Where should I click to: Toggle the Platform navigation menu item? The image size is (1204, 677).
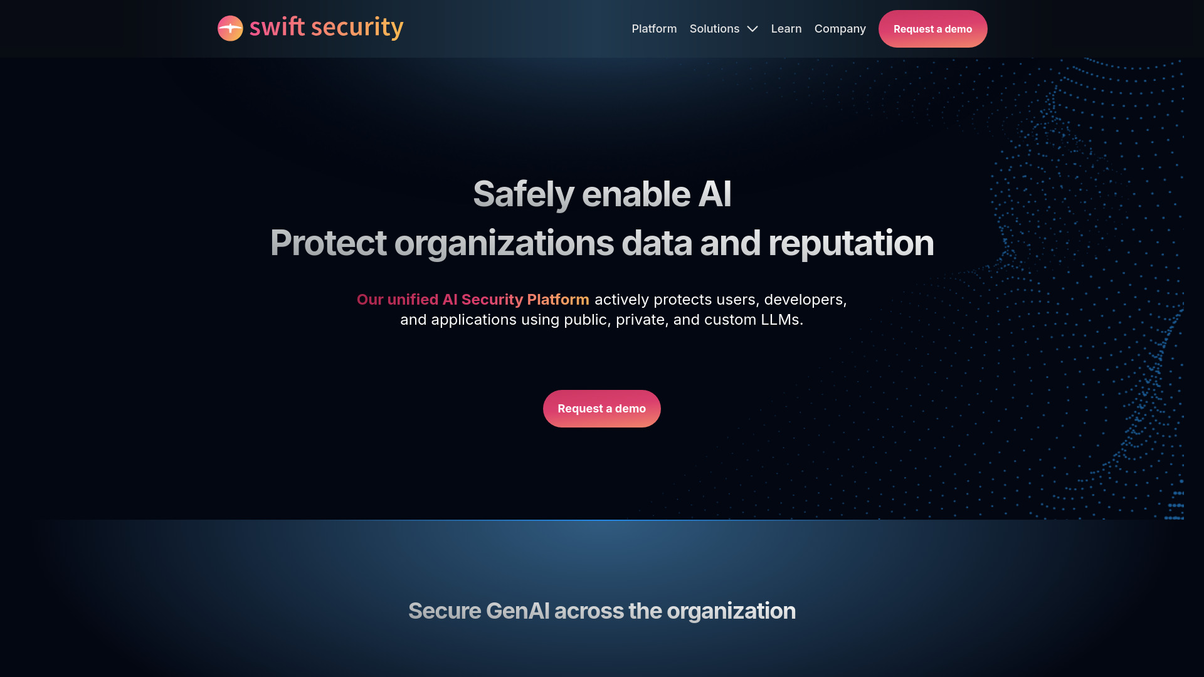(654, 29)
